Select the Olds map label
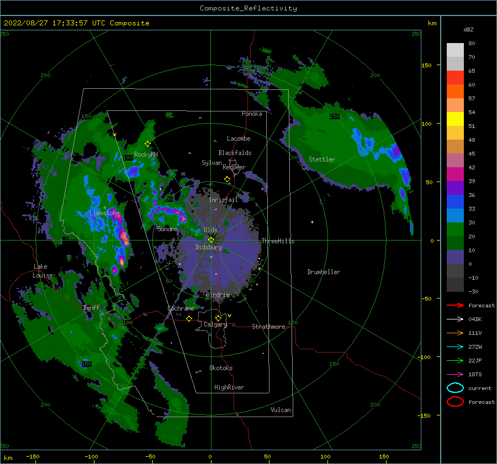 210,230
